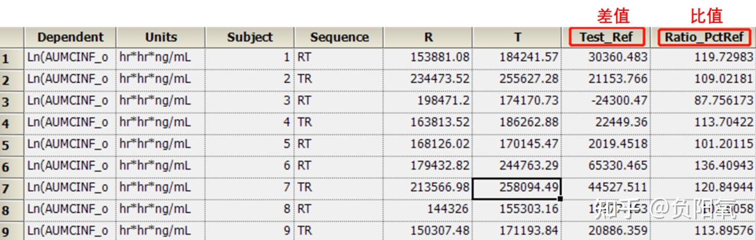The width and height of the screenshot is (756, 240).
Task: Click Units cell in row 4
Action: coord(161,122)
